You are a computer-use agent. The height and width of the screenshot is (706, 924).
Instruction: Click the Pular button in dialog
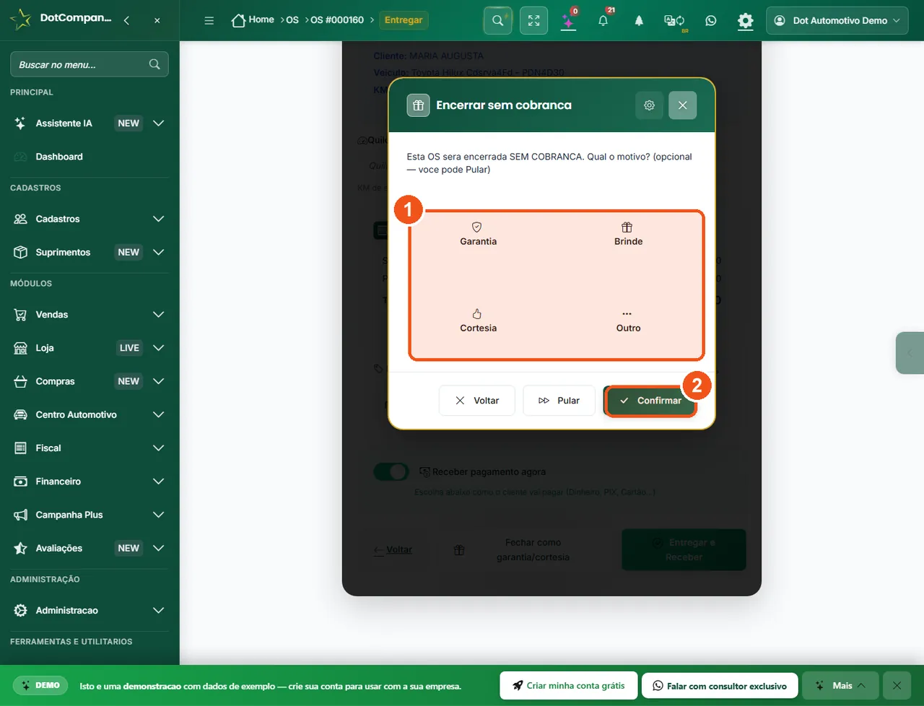[559, 401]
